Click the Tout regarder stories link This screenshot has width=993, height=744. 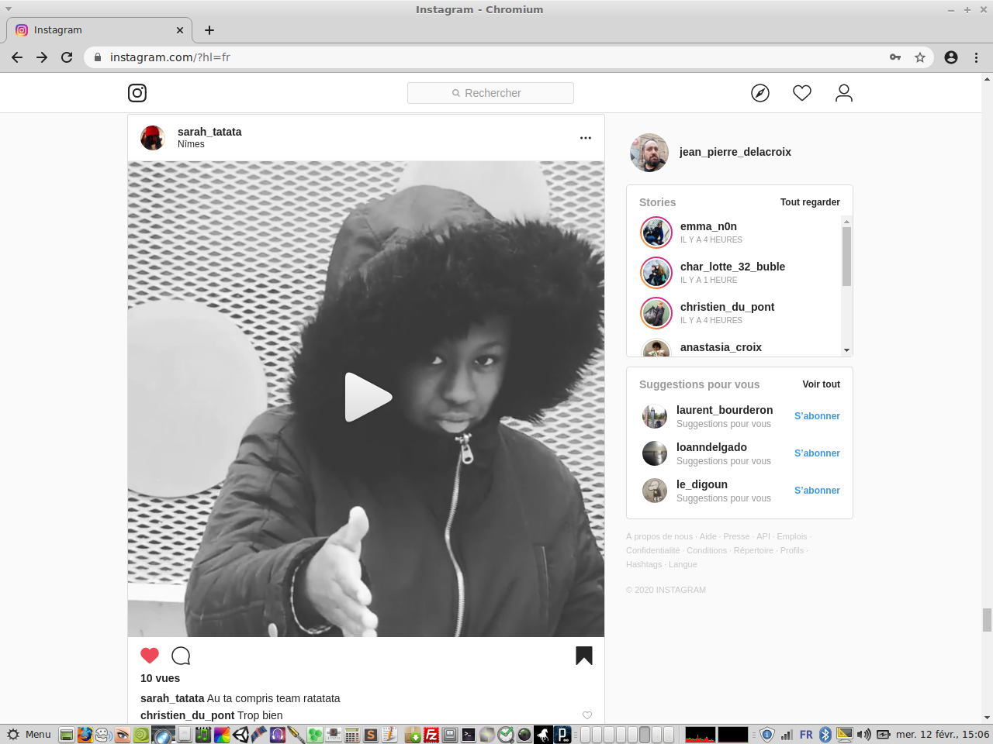[810, 202]
